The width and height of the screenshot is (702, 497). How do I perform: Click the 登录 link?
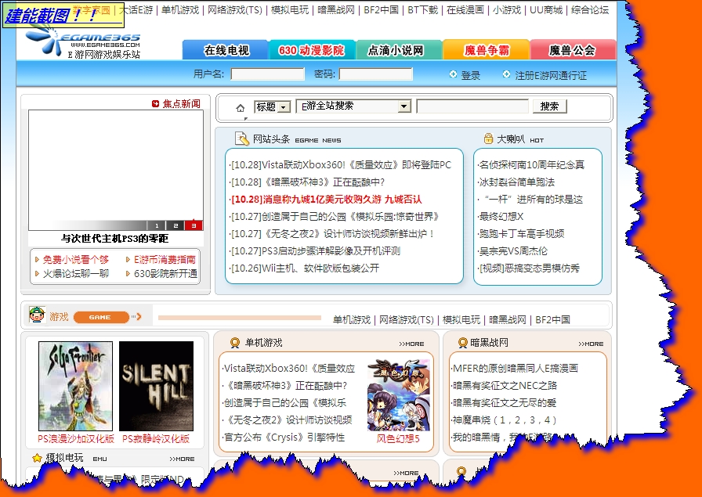(x=471, y=75)
